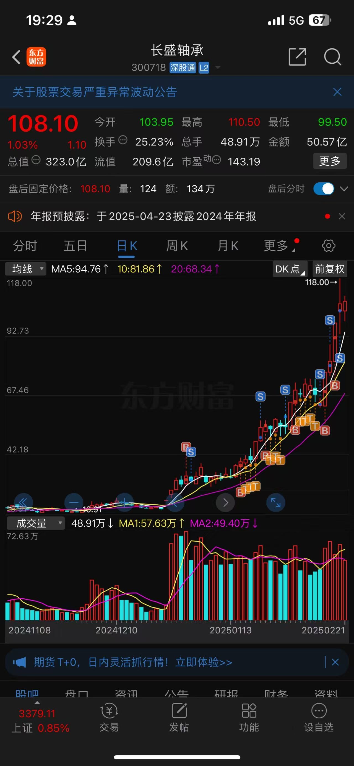Tap the back arrow icon
Screen dimensions: 354x766
click(16, 57)
